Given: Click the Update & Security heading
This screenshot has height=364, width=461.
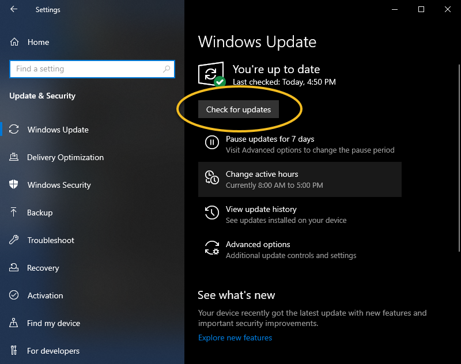Looking at the screenshot, I should 42,96.
